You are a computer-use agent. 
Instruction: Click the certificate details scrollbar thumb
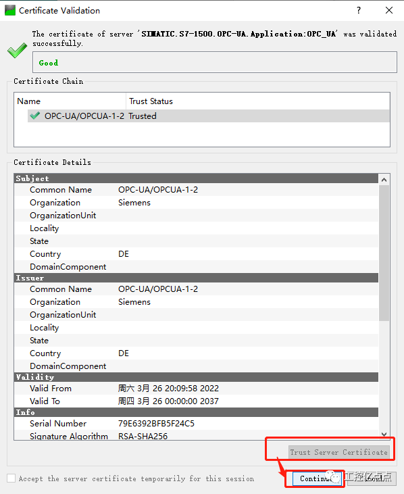click(384, 253)
